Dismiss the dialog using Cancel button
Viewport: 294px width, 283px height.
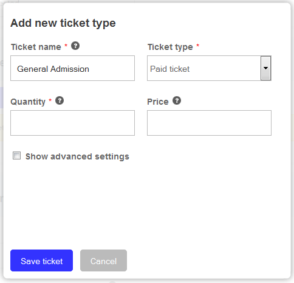[103, 260]
